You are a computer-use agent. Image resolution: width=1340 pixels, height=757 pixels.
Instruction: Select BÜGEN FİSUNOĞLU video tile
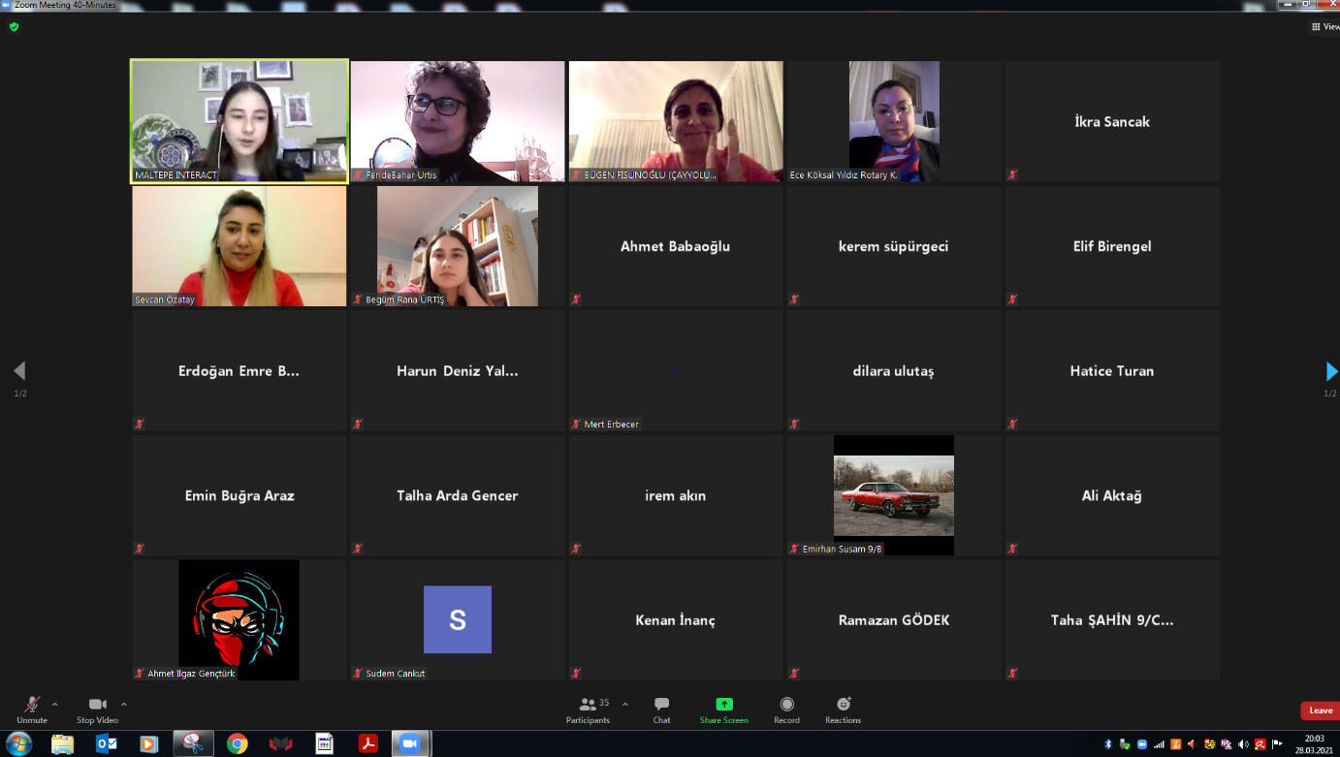click(x=676, y=121)
